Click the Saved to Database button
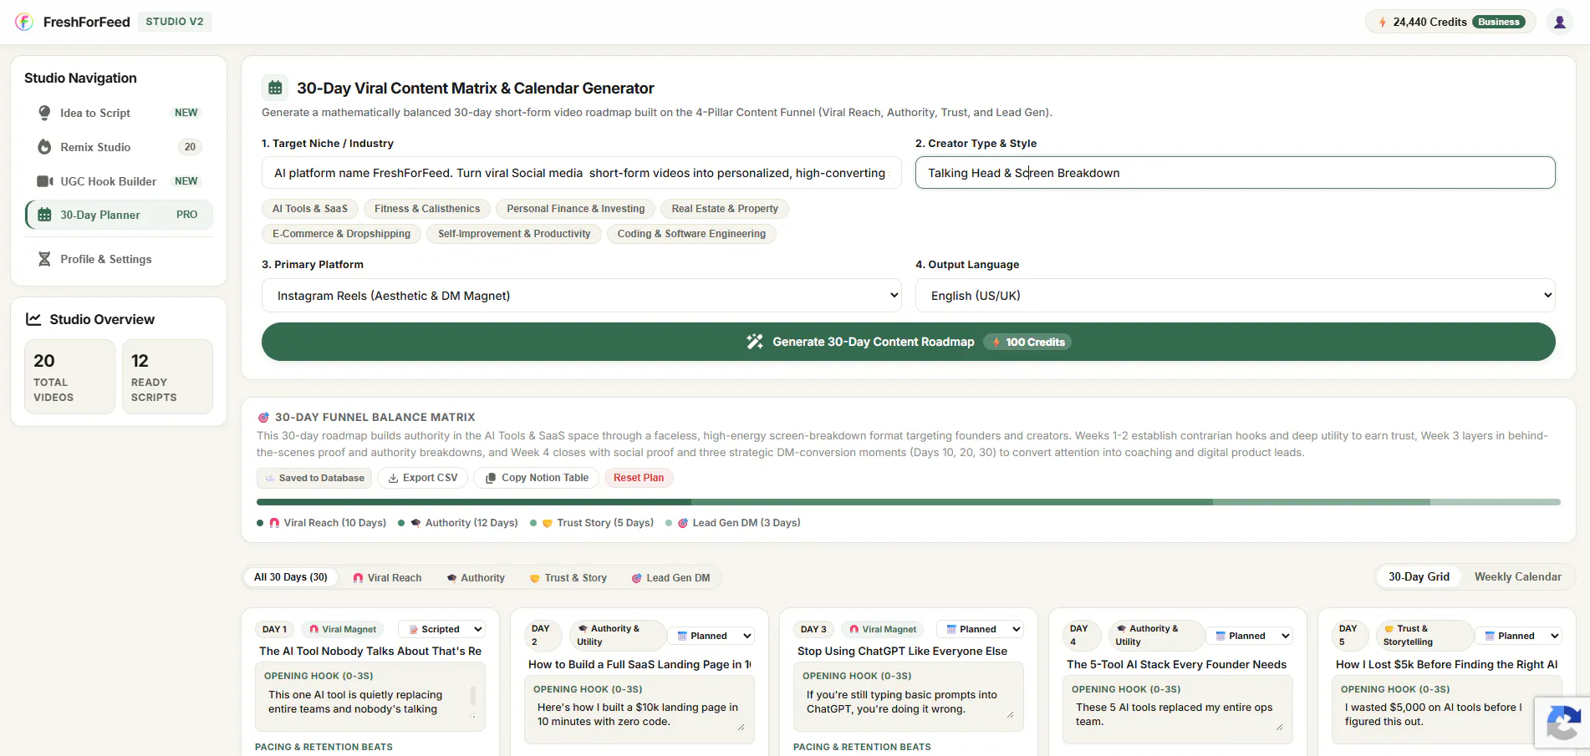 click(314, 478)
